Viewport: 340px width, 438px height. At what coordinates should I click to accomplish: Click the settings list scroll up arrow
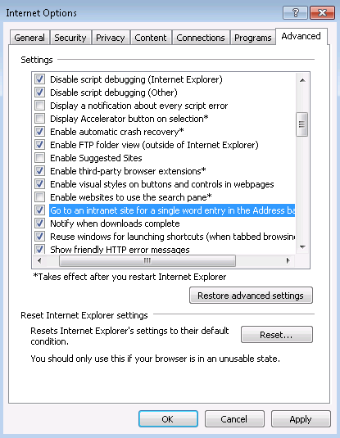(302, 80)
